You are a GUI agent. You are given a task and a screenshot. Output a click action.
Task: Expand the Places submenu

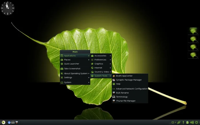tap(75, 60)
